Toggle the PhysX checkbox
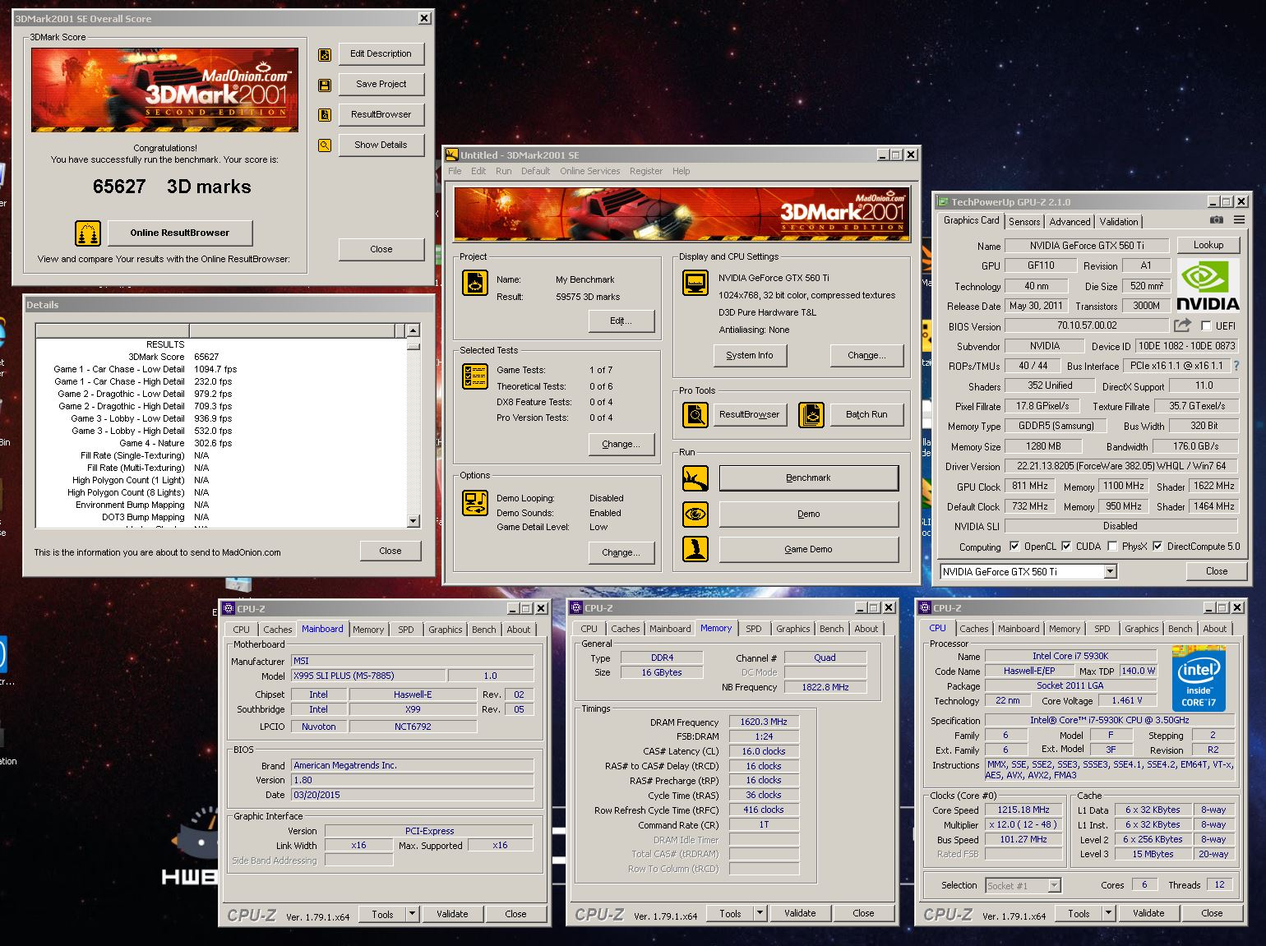 coord(1112,547)
